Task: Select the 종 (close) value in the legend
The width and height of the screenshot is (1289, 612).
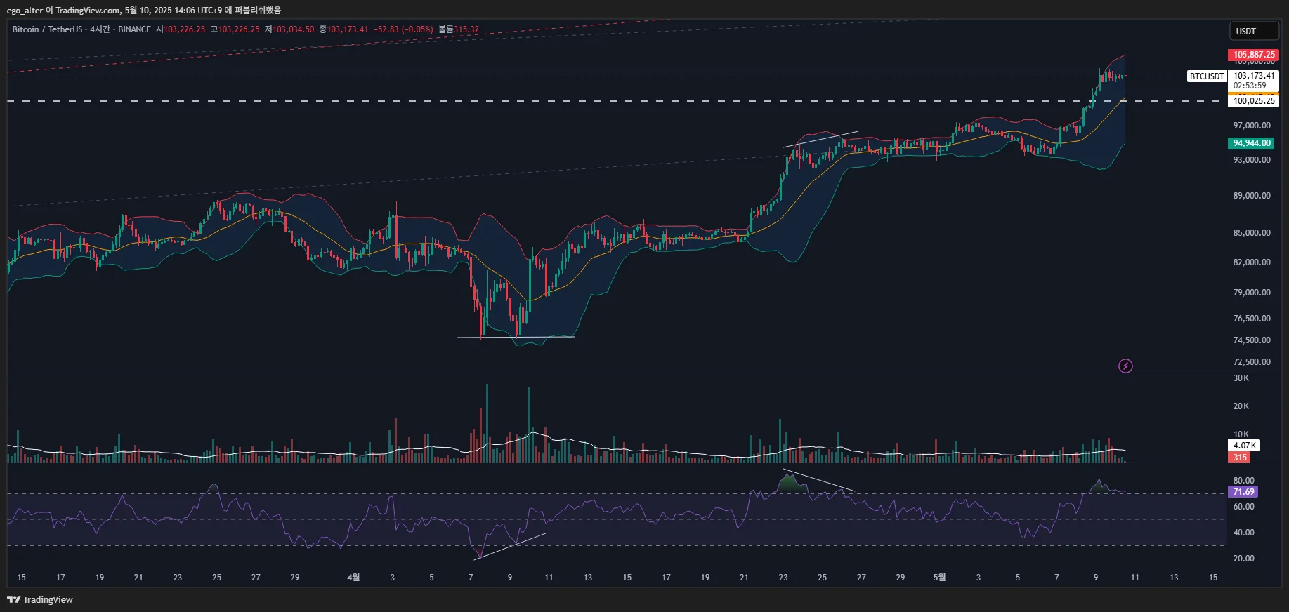Action: point(348,29)
